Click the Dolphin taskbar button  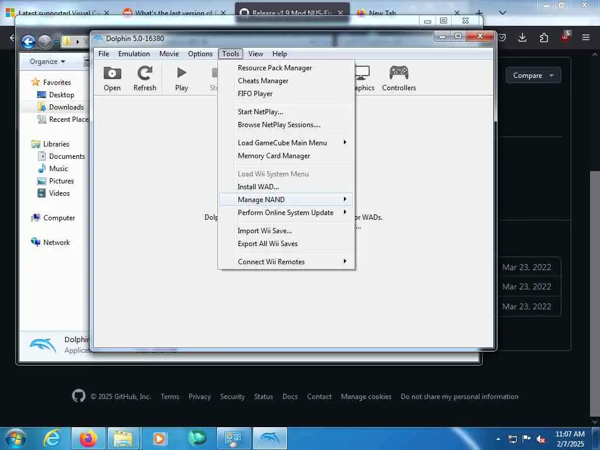[x=270, y=438]
